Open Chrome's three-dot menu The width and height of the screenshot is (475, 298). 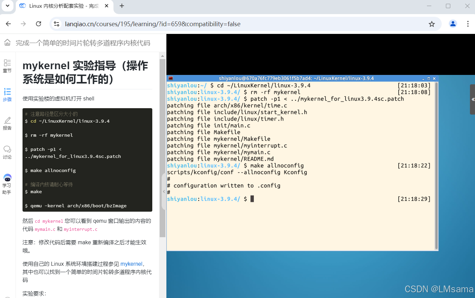tap(468, 24)
